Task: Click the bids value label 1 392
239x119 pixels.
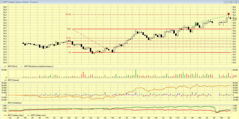Action: coord(235,110)
